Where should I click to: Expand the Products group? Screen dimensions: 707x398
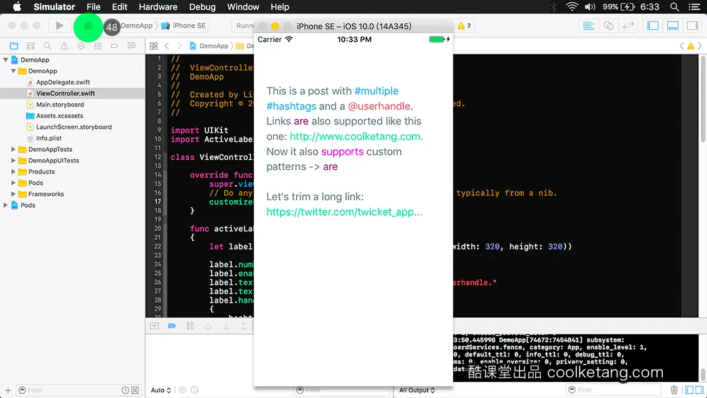pyautogui.click(x=14, y=172)
